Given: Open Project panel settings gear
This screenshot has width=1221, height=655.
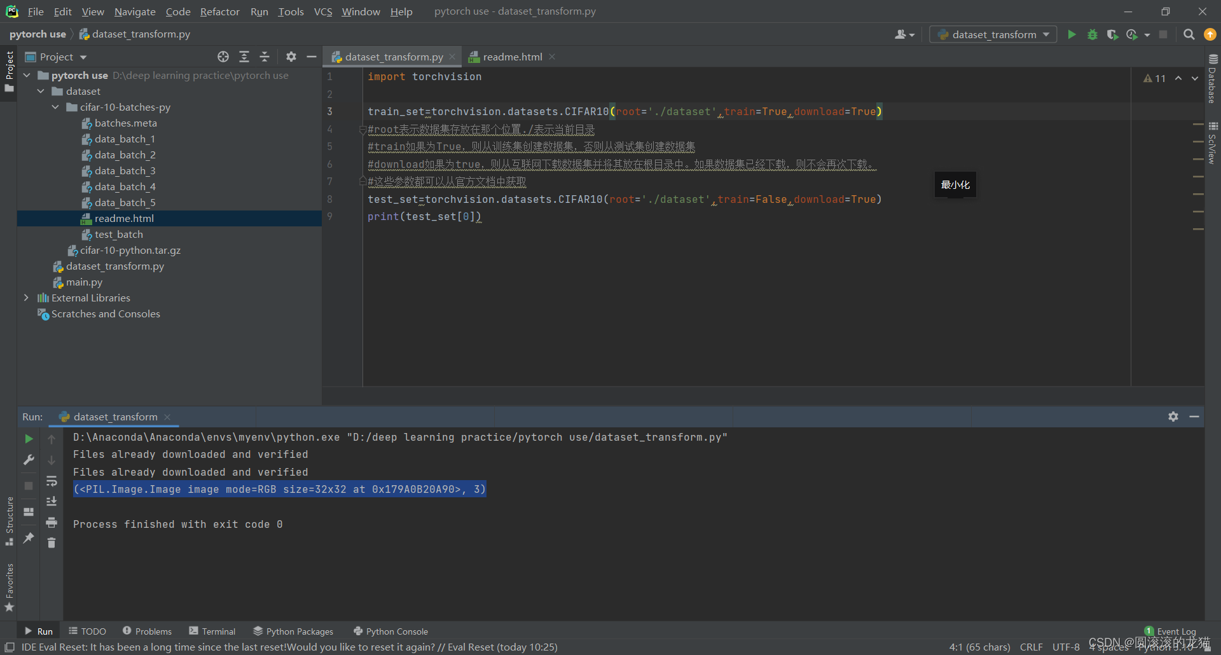Looking at the screenshot, I should (x=291, y=57).
